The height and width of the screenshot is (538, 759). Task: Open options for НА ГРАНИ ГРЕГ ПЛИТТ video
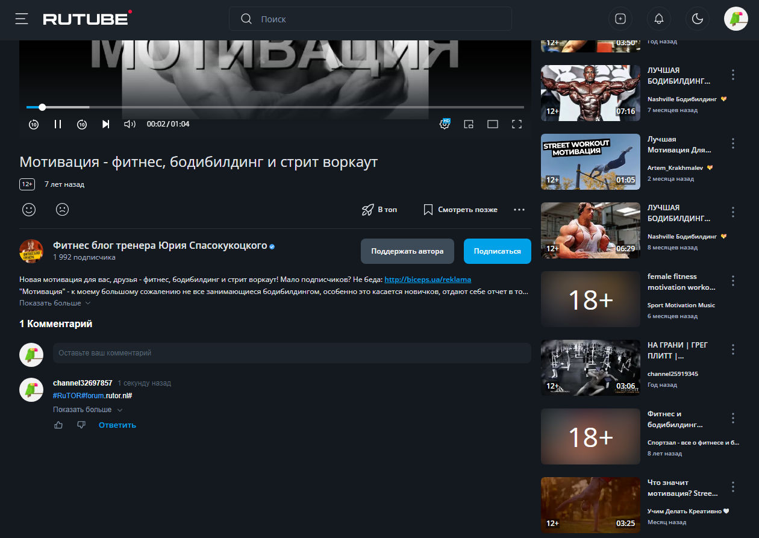click(733, 349)
